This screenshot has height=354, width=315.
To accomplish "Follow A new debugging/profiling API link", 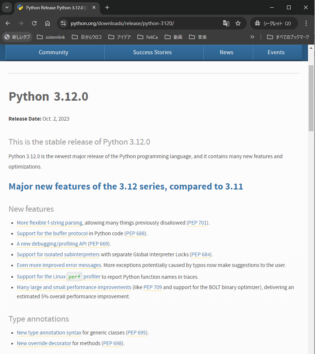I will 52,244.
